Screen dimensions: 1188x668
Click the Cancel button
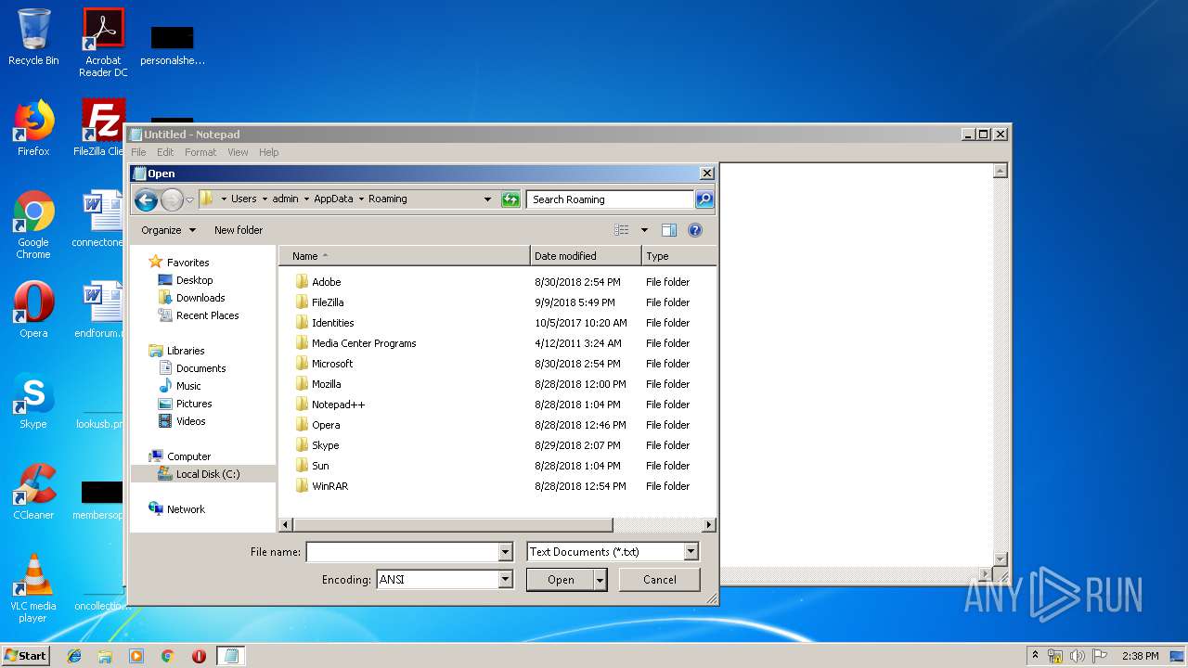click(x=660, y=580)
